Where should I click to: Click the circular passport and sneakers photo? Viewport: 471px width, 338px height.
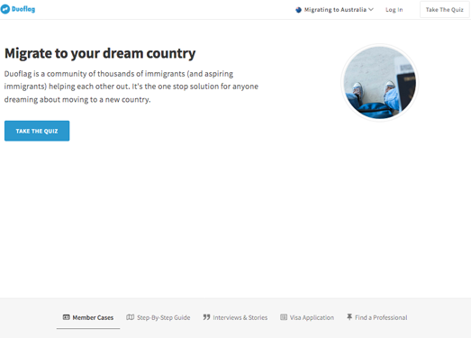point(380,83)
